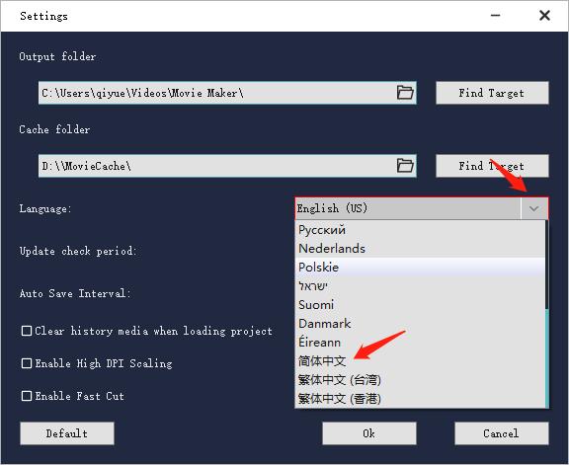Pick Danmark from the language dropdown
The height and width of the screenshot is (465, 569).
tap(420, 324)
